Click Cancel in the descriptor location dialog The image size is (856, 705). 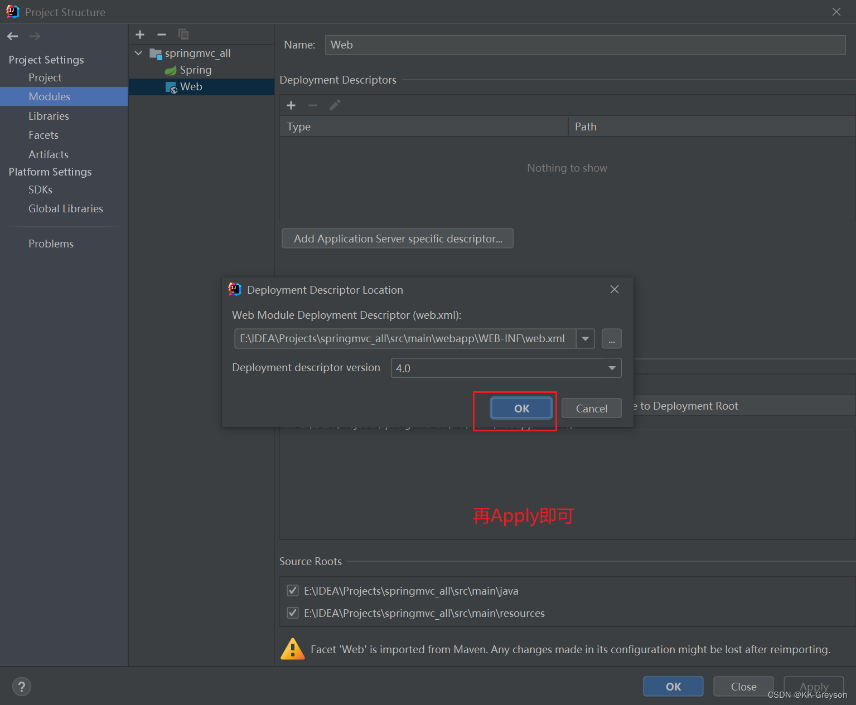click(x=592, y=409)
